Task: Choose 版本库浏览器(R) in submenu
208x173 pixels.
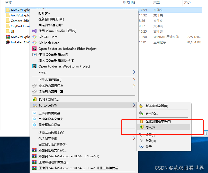Action: 157,106
